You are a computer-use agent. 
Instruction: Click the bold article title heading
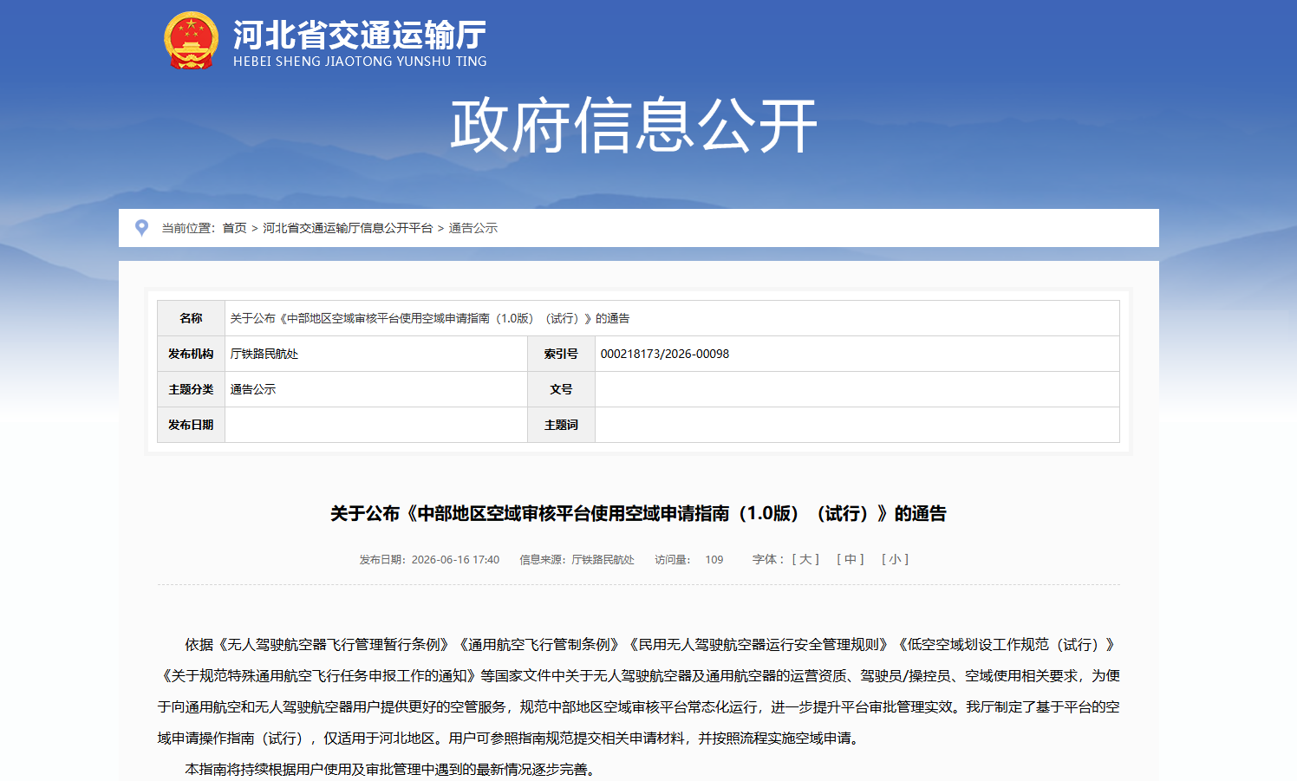point(638,513)
